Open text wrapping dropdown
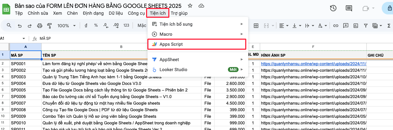 pyautogui.click(x=309, y=26)
